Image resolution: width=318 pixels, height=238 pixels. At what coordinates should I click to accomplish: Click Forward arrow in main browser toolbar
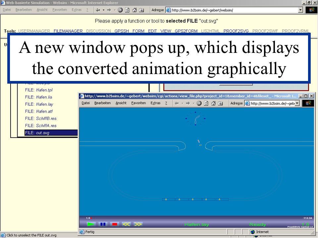click(109, 10)
